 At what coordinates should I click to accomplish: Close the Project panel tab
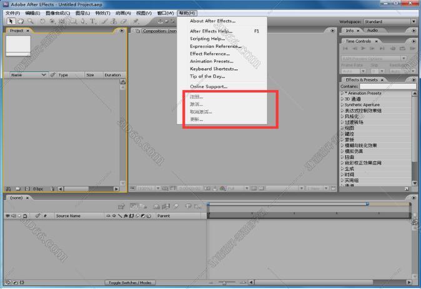tap(27, 31)
